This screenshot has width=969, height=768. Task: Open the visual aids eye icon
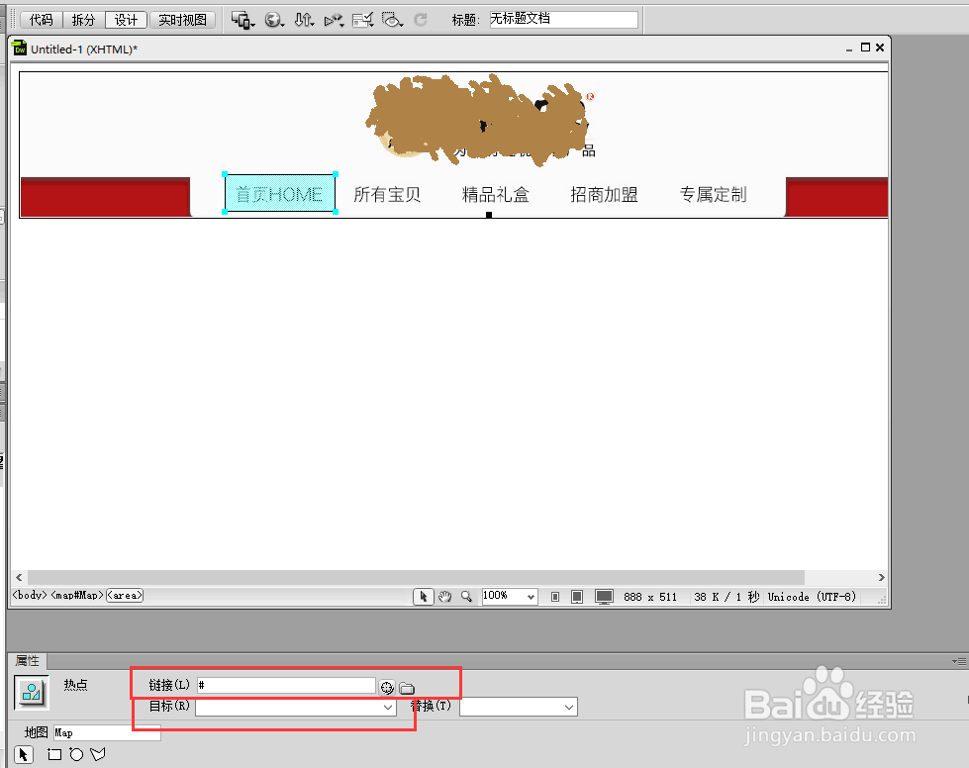tap(392, 20)
